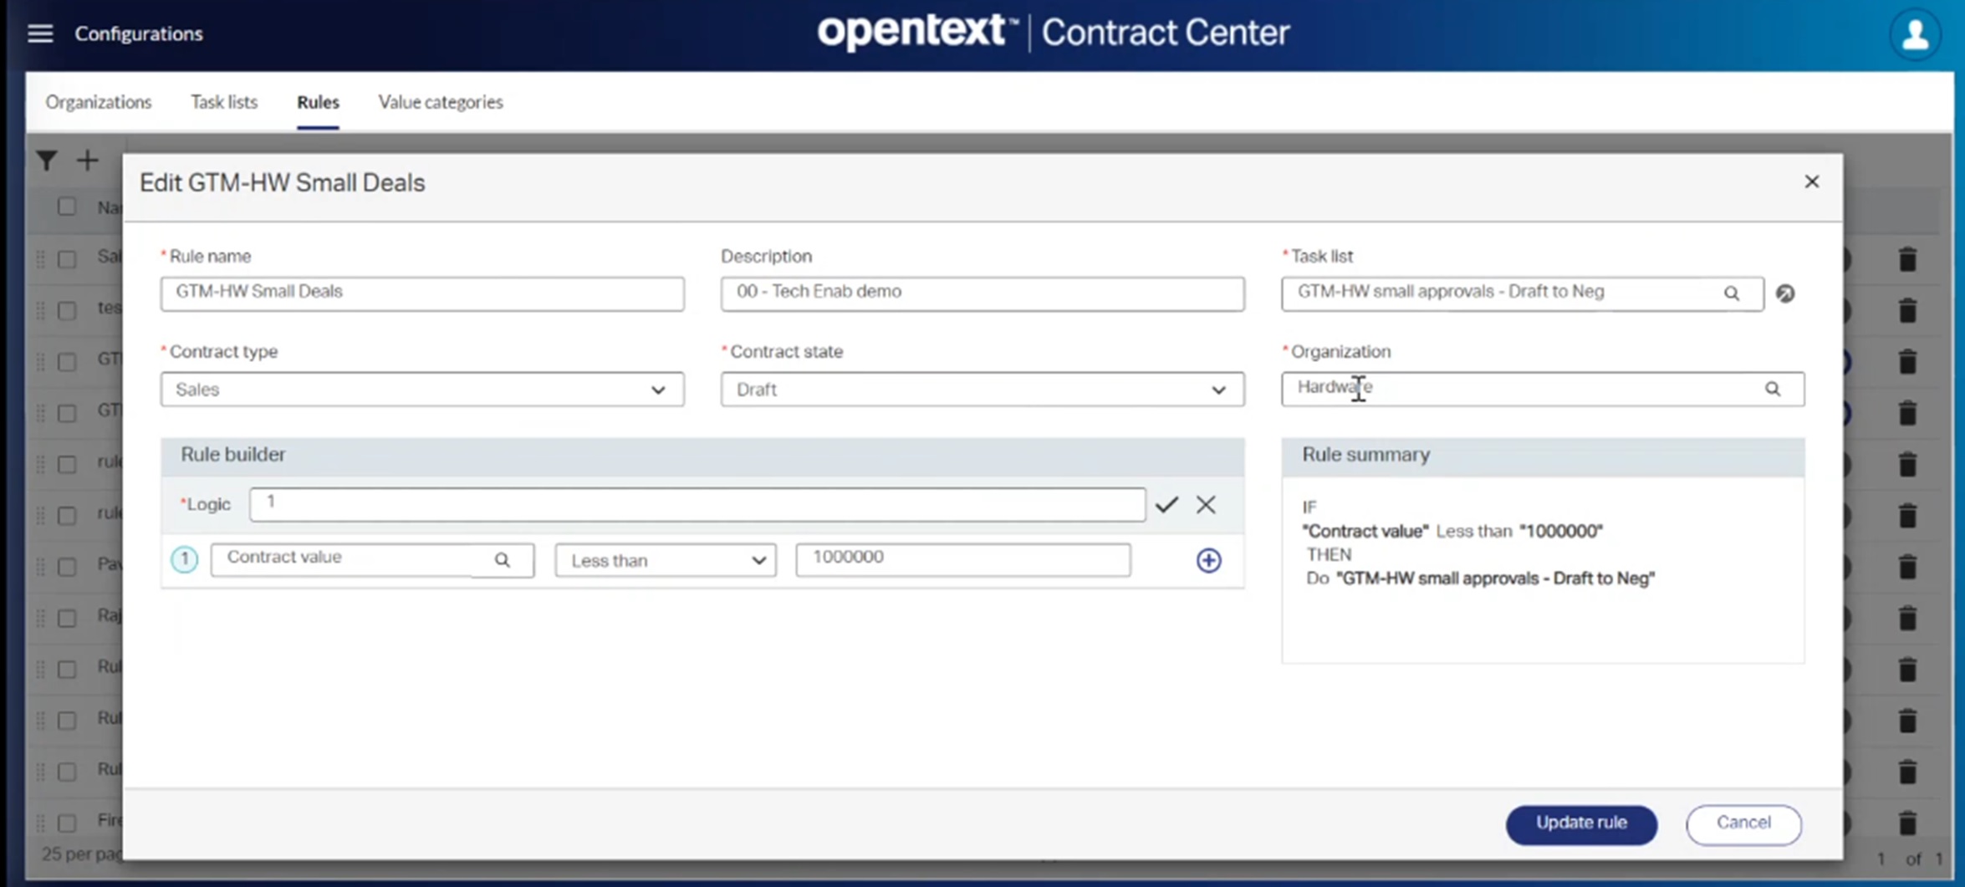Click the search icon in the Task list field
The height and width of the screenshot is (887, 1965).
[x=1731, y=293]
